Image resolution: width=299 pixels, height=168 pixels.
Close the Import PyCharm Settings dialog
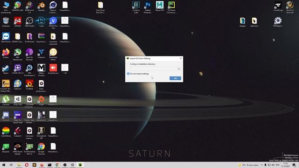(181, 58)
